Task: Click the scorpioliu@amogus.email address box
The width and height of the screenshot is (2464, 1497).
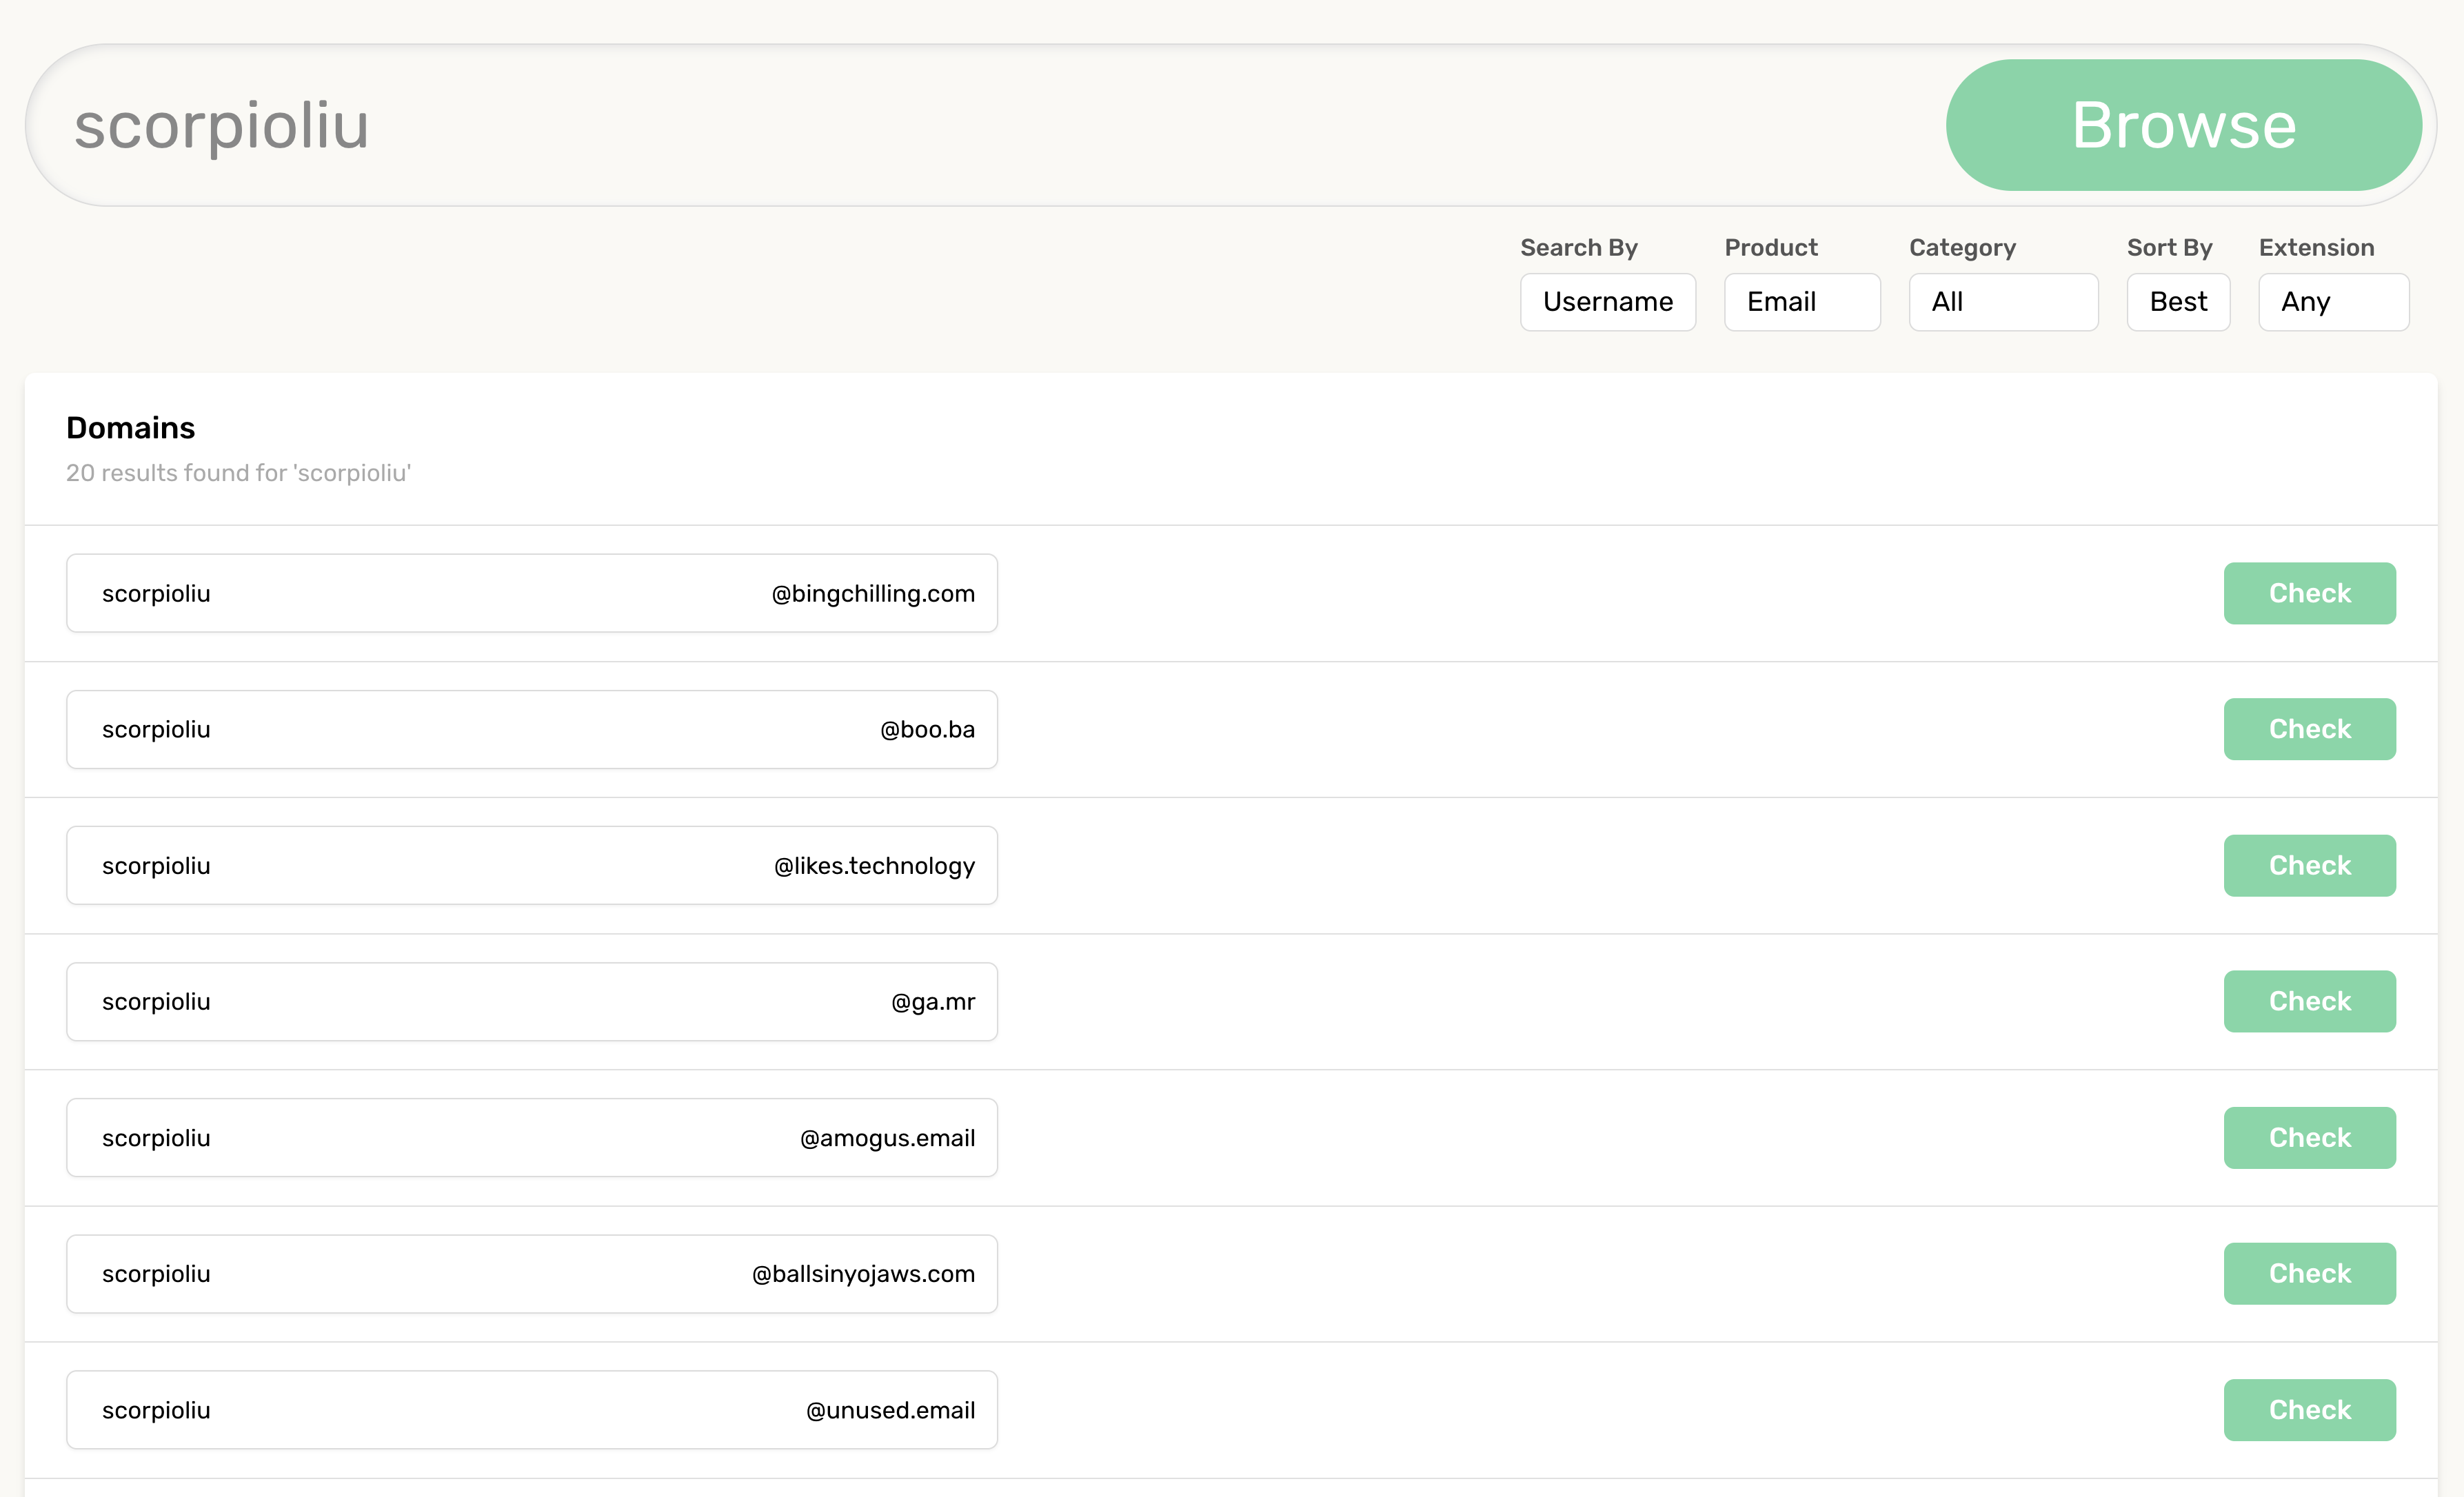Action: 531,1137
